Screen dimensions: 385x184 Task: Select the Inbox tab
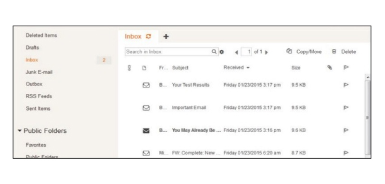(x=138, y=36)
